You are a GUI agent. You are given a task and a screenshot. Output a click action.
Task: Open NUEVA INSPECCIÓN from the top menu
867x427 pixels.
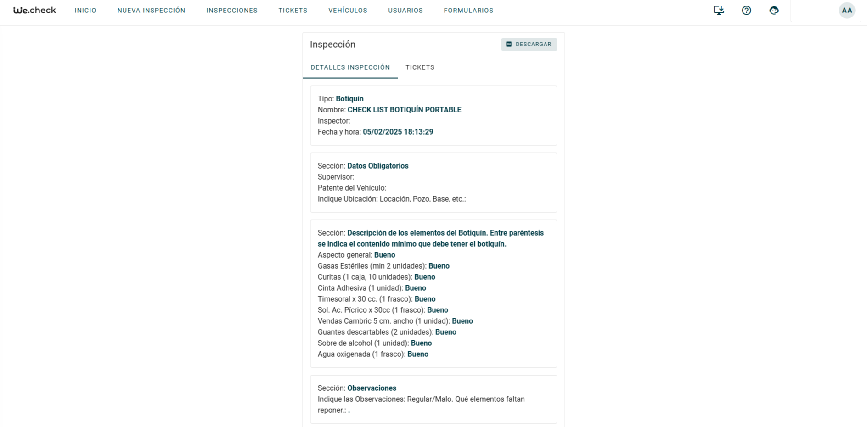[x=151, y=11]
